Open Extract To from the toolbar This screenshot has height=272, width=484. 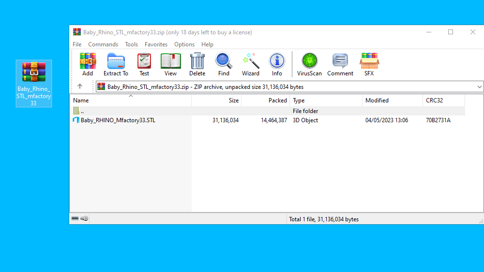point(116,64)
